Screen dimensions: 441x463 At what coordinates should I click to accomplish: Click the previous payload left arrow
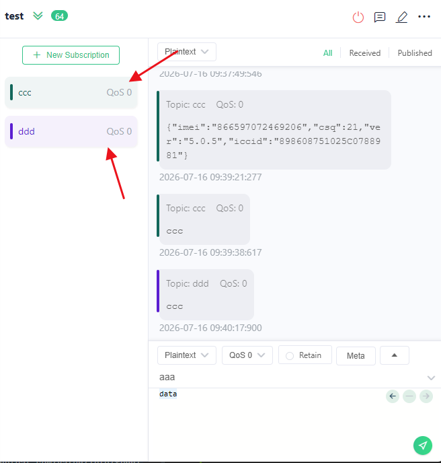[393, 396]
